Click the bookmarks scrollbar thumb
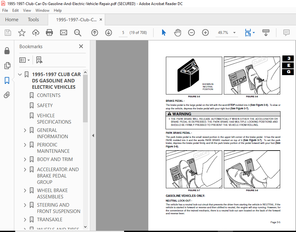Viewport: 296px width, 232px height. click(85, 99)
